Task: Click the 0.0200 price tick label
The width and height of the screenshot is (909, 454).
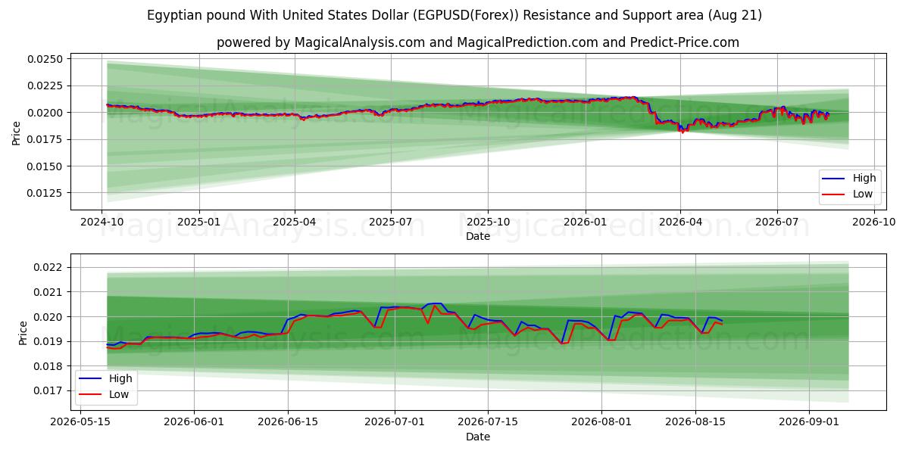Action: click(47, 113)
